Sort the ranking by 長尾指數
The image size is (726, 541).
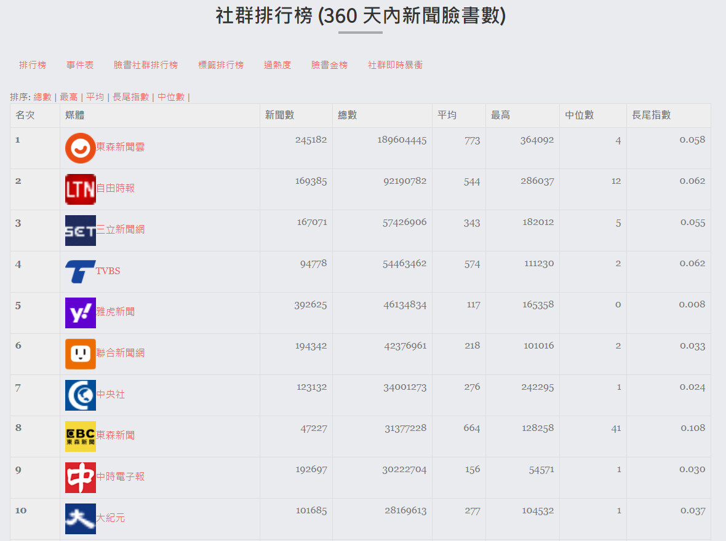[130, 97]
